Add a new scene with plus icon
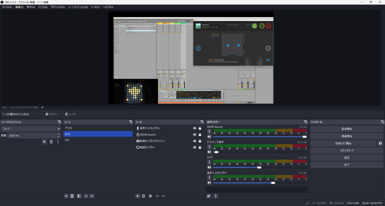The width and height of the screenshot is (385, 206). tap(66, 196)
